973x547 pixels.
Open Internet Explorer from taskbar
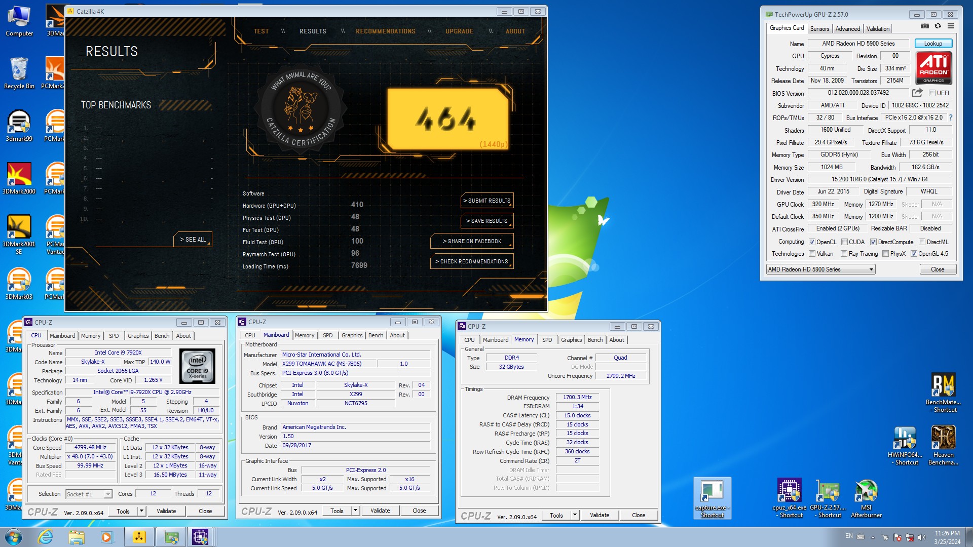pyautogui.click(x=46, y=537)
